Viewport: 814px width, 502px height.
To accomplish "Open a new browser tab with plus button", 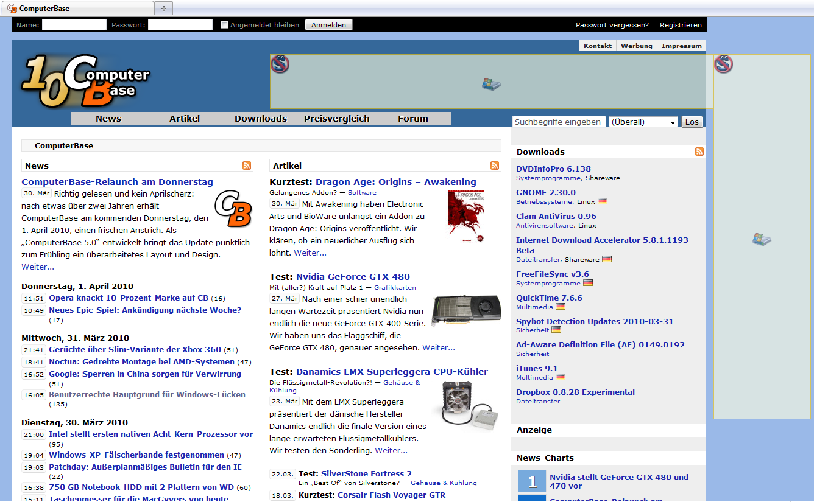I will point(164,9).
